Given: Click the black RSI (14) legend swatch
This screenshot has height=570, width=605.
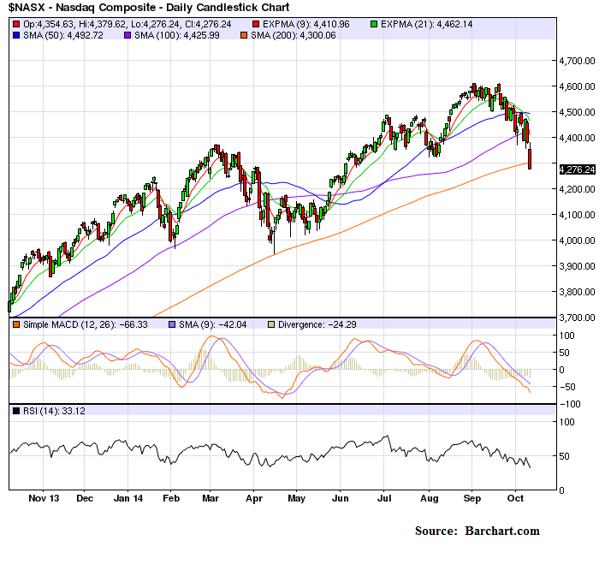Looking at the screenshot, I should point(15,412).
